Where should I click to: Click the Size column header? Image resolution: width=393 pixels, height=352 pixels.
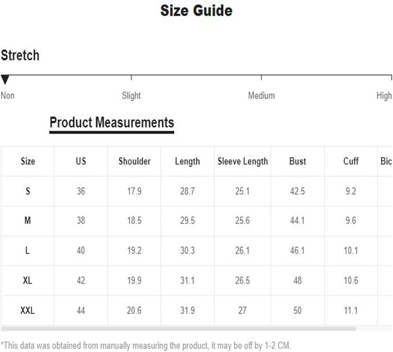pos(28,161)
